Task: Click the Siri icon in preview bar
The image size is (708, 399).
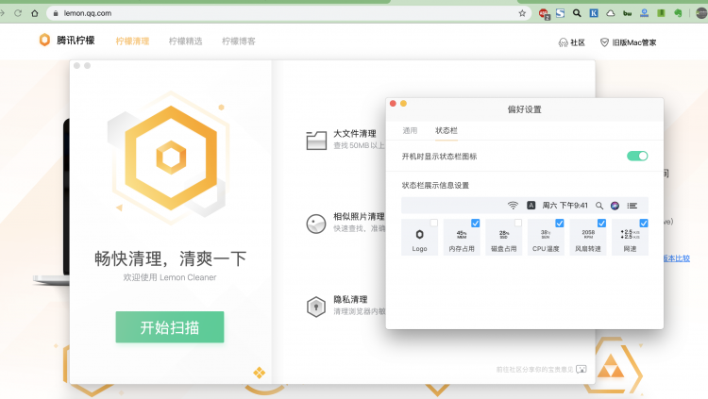Action: pos(615,206)
